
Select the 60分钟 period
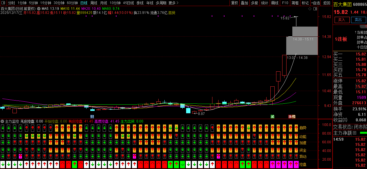[72, 3]
